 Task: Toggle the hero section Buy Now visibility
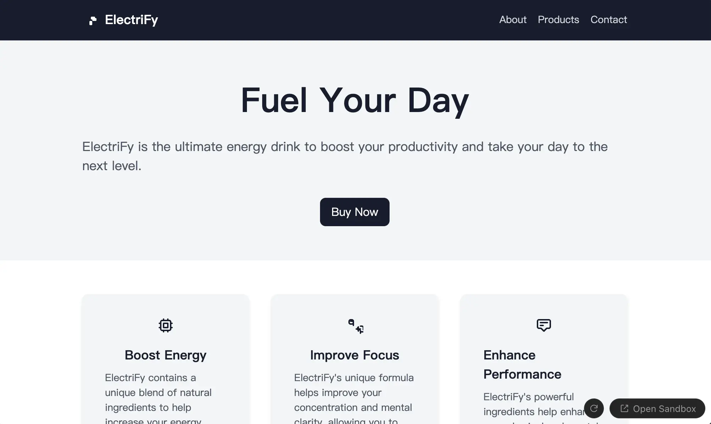(354, 212)
